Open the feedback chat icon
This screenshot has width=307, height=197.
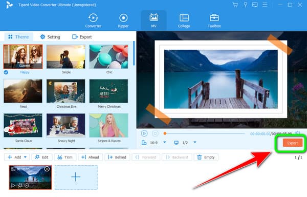[x=255, y=5]
